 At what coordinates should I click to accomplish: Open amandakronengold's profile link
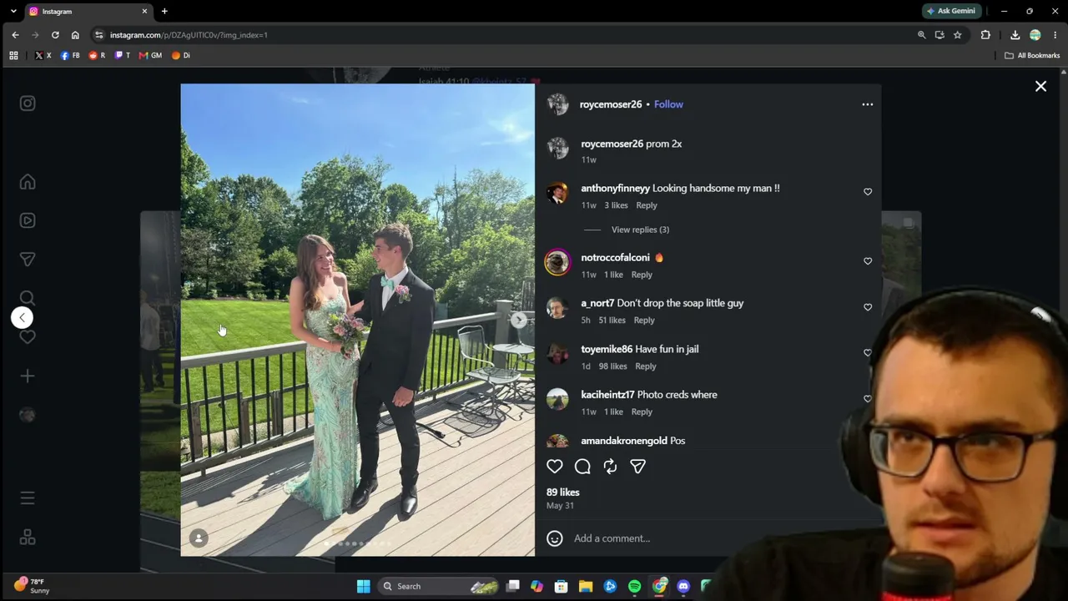(624, 441)
